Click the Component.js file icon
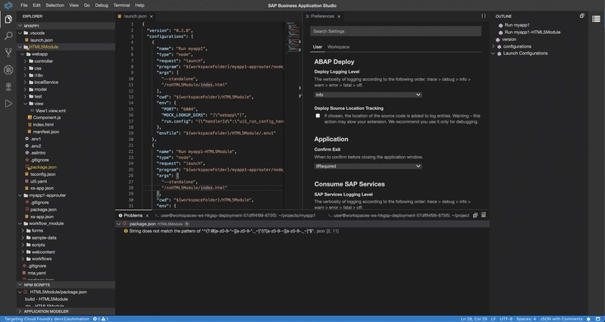Image resolution: width=605 pixels, height=322 pixels. tap(30, 117)
